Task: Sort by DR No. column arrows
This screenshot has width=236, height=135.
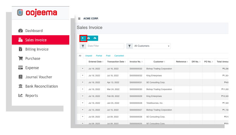Action: (200, 62)
